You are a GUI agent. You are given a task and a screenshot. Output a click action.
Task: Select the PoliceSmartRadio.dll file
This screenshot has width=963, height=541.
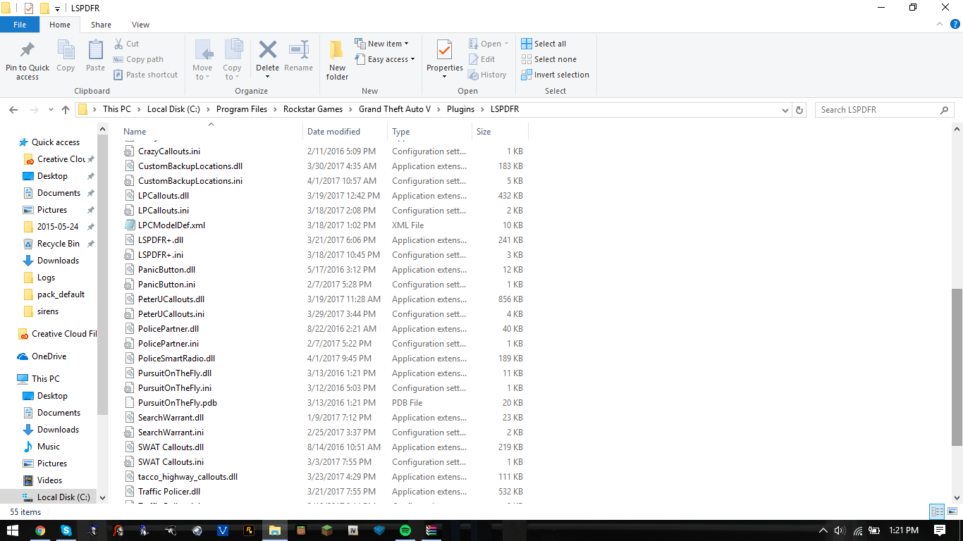coord(176,359)
